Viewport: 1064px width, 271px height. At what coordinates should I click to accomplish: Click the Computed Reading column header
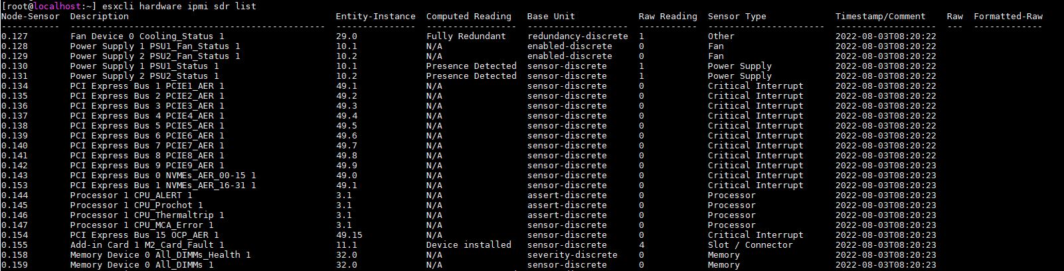point(469,16)
